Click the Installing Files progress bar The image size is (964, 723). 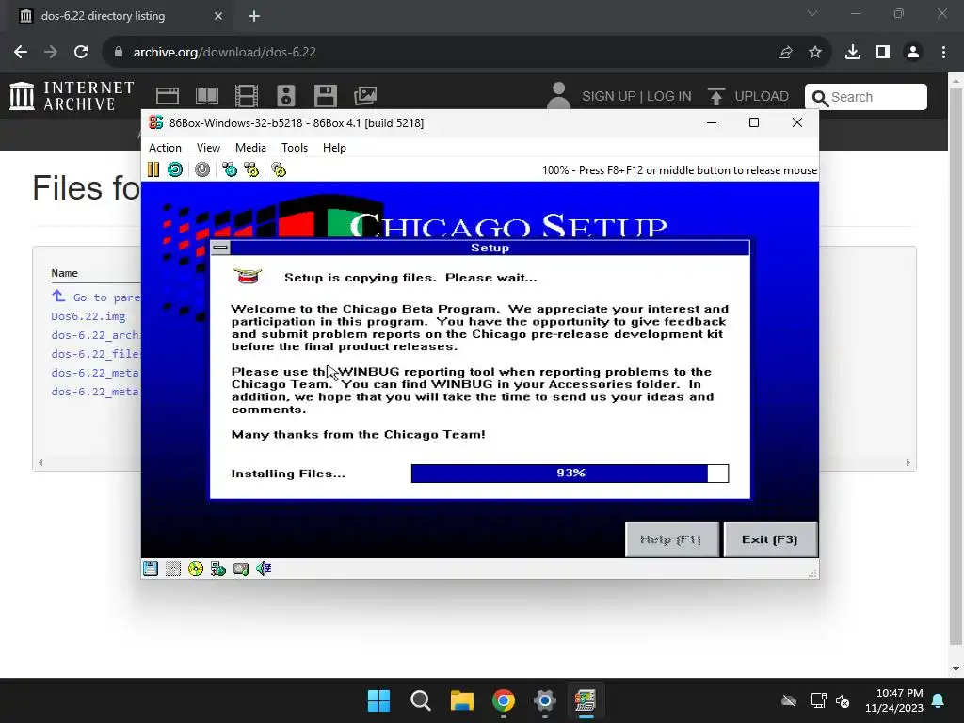(x=570, y=473)
